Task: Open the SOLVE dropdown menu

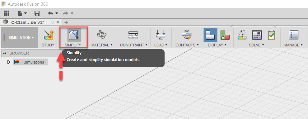Action: pos(257,45)
